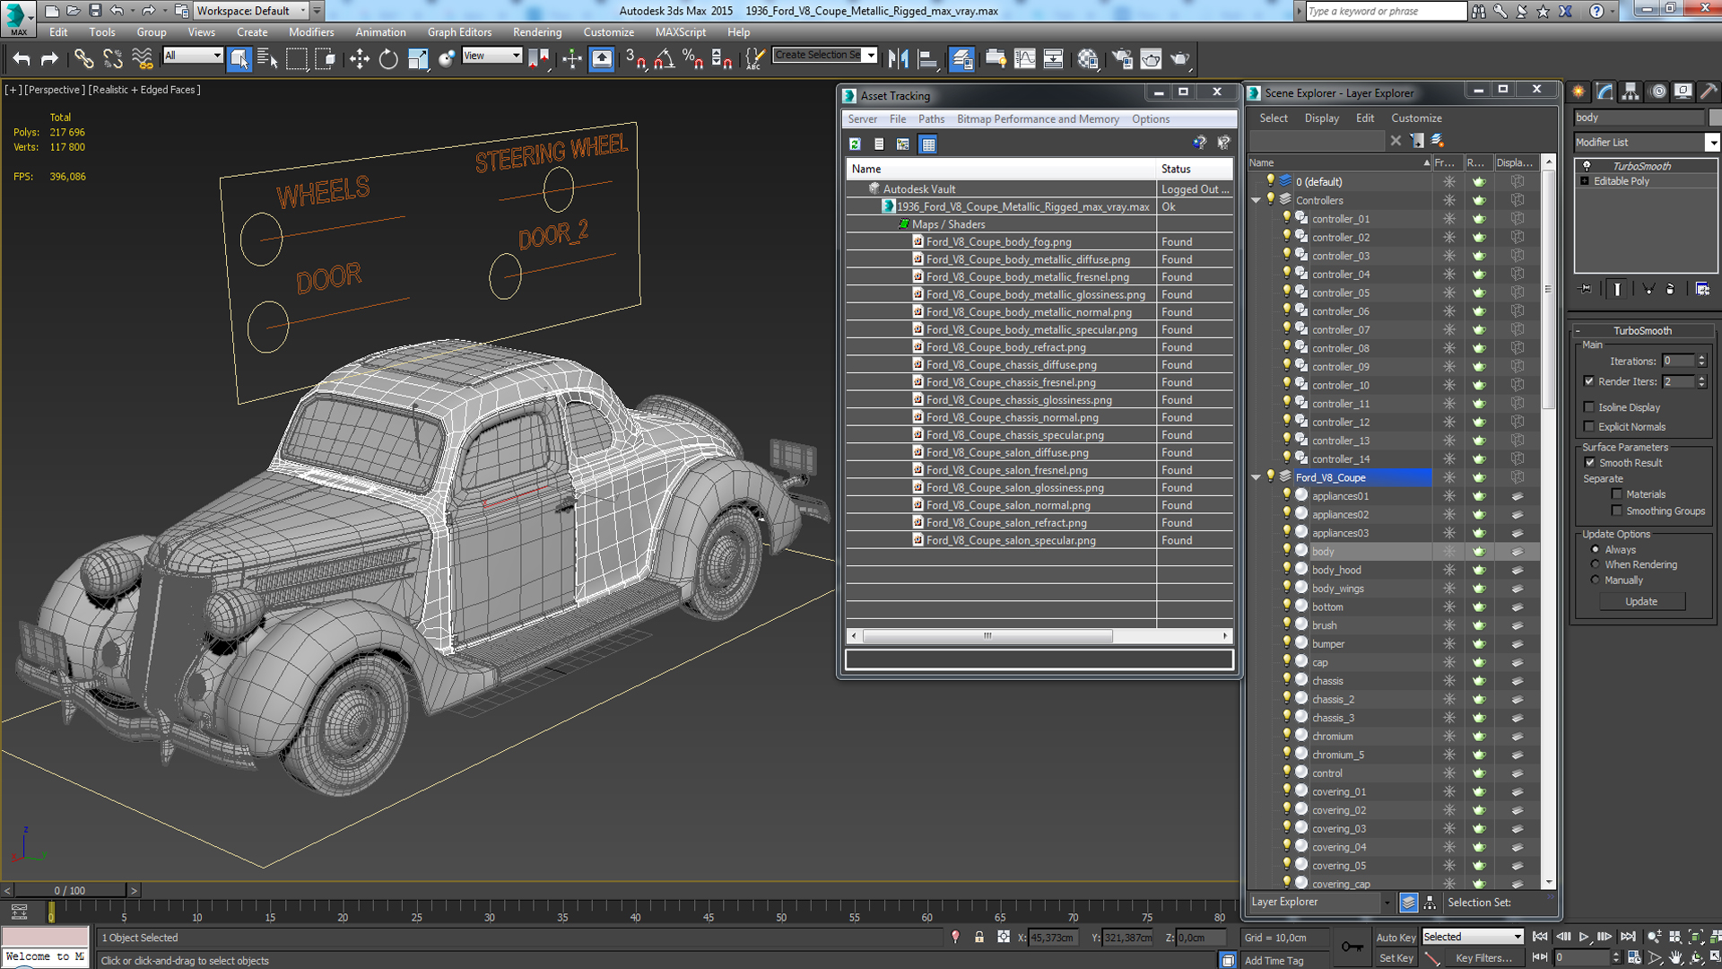The height and width of the screenshot is (969, 1722).
Task: Select the Select and Scale tool
Action: pos(417,59)
